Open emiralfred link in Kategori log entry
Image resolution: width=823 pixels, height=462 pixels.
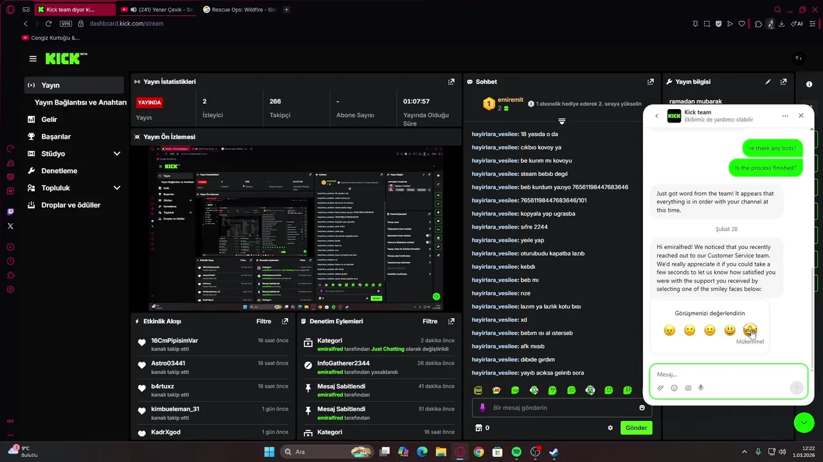tap(330, 349)
